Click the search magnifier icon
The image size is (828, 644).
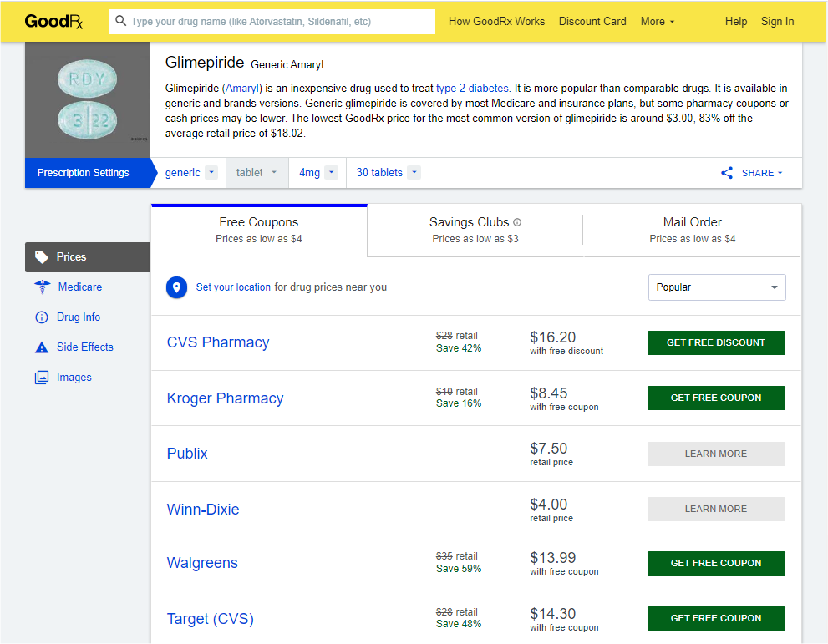(121, 21)
